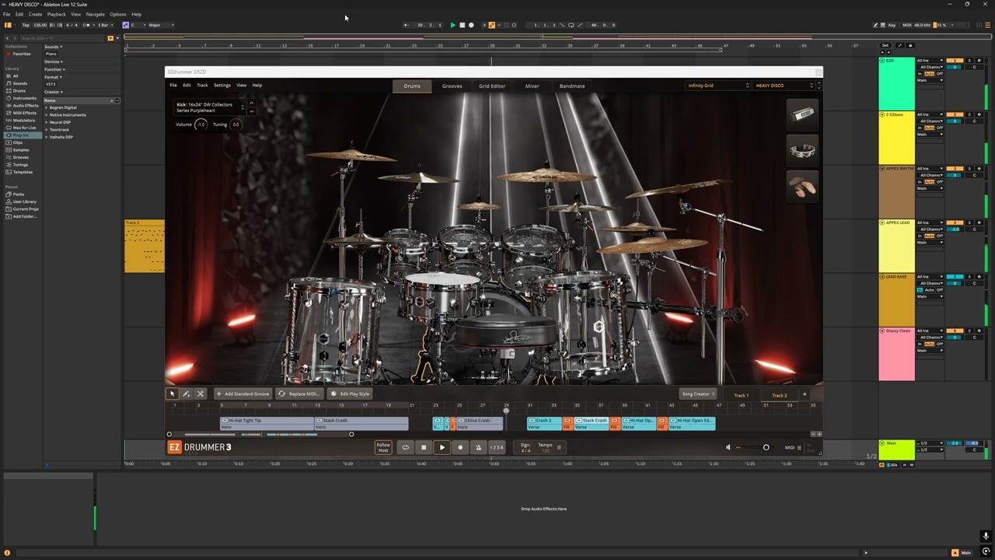
Task: Solo the 2 EZbass track
Action: tap(970, 114)
